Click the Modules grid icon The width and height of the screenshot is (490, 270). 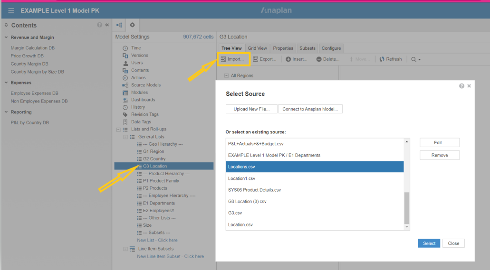[125, 93]
